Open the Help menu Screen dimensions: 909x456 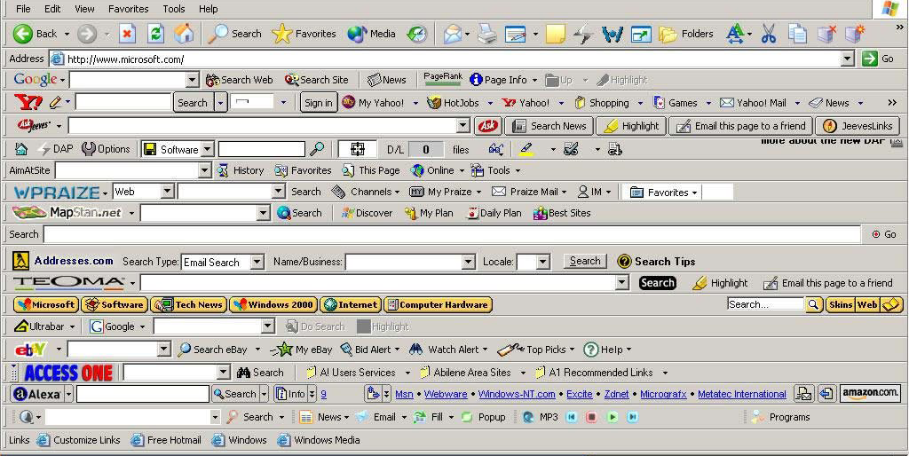[x=208, y=9]
